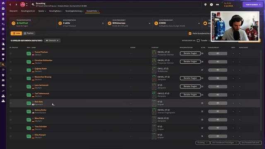
Task: Expand the Scoutingfokus panel chevron
Action: tap(103, 24)
